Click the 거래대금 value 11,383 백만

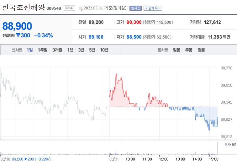pyautogui.click(x=219, y=37)
